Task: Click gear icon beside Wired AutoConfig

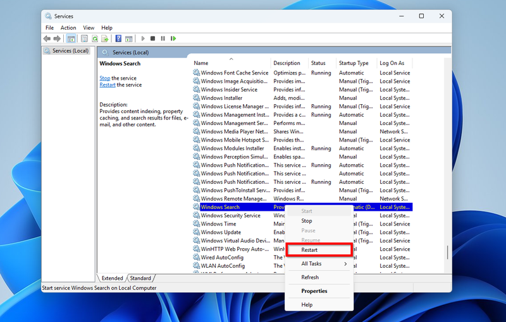Action: click(x=196, y=257)
